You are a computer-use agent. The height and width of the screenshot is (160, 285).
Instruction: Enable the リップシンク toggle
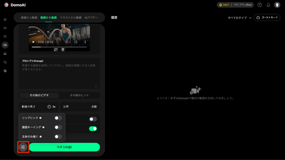[58, 118]
